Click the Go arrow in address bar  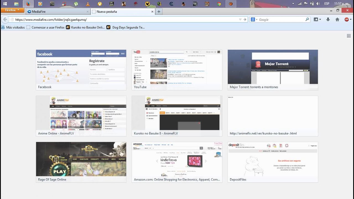click(245, 20)
